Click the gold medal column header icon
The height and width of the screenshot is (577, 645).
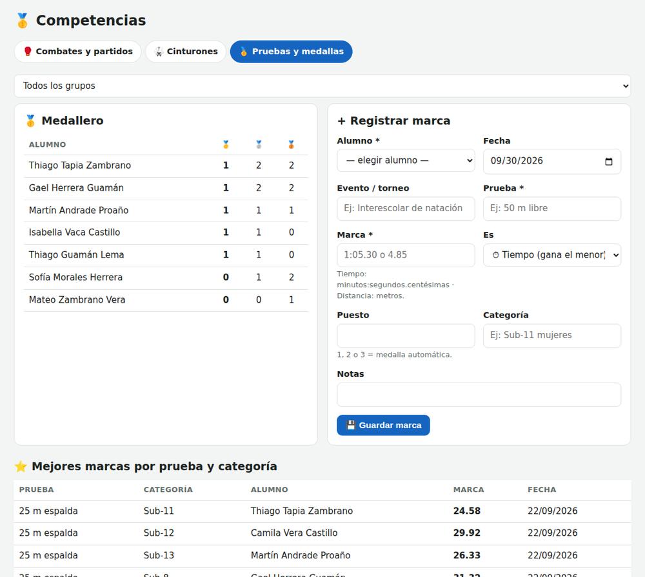click(226, 144)
